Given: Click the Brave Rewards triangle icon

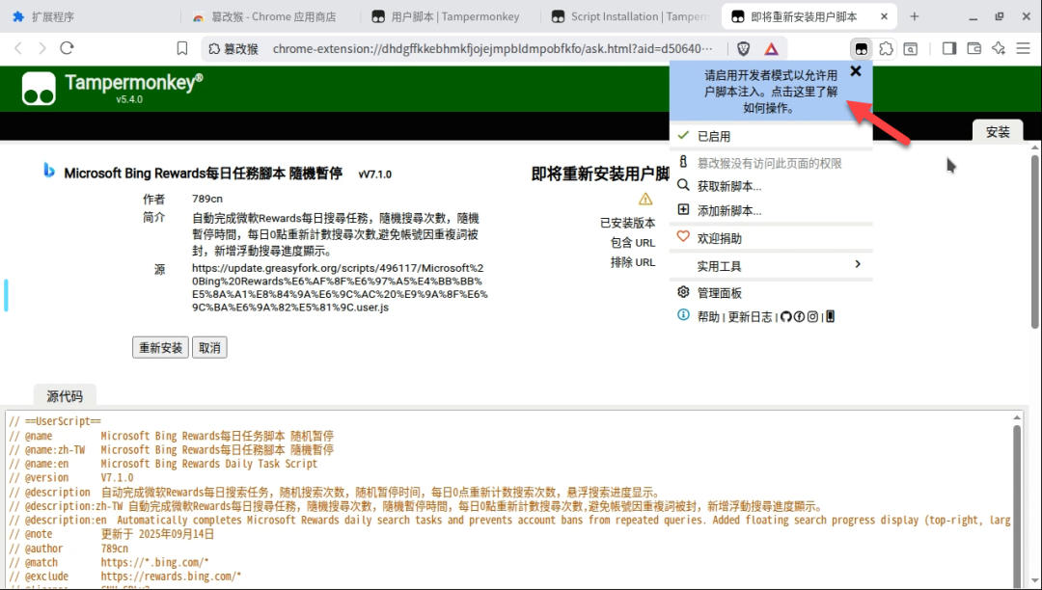Looking at the screenshot, I should tap(771, 48).
